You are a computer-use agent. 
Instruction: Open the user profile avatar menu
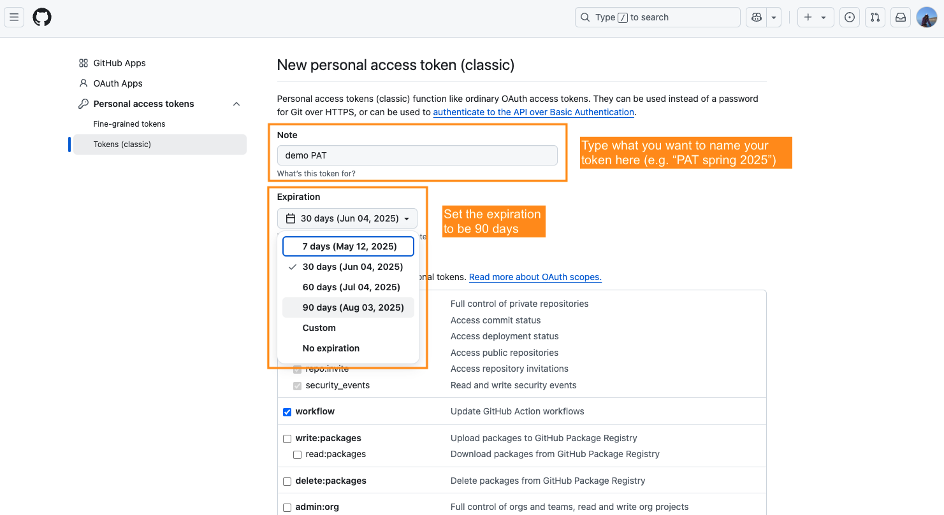926,17
